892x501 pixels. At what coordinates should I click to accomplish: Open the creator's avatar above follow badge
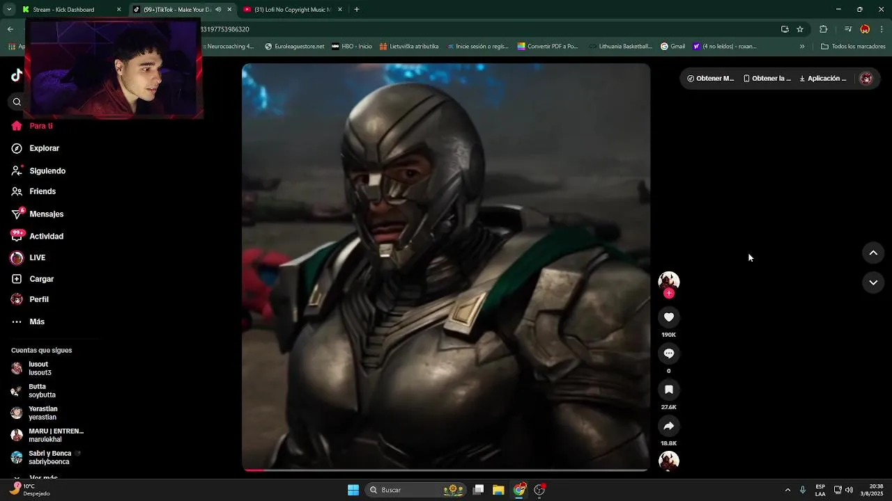[669, 280]
